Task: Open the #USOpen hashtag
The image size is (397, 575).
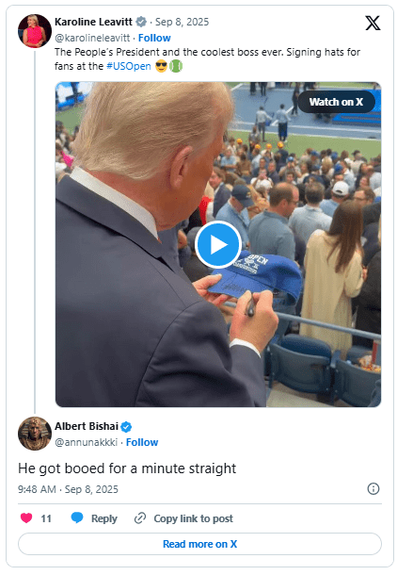Action: (129, 66)
